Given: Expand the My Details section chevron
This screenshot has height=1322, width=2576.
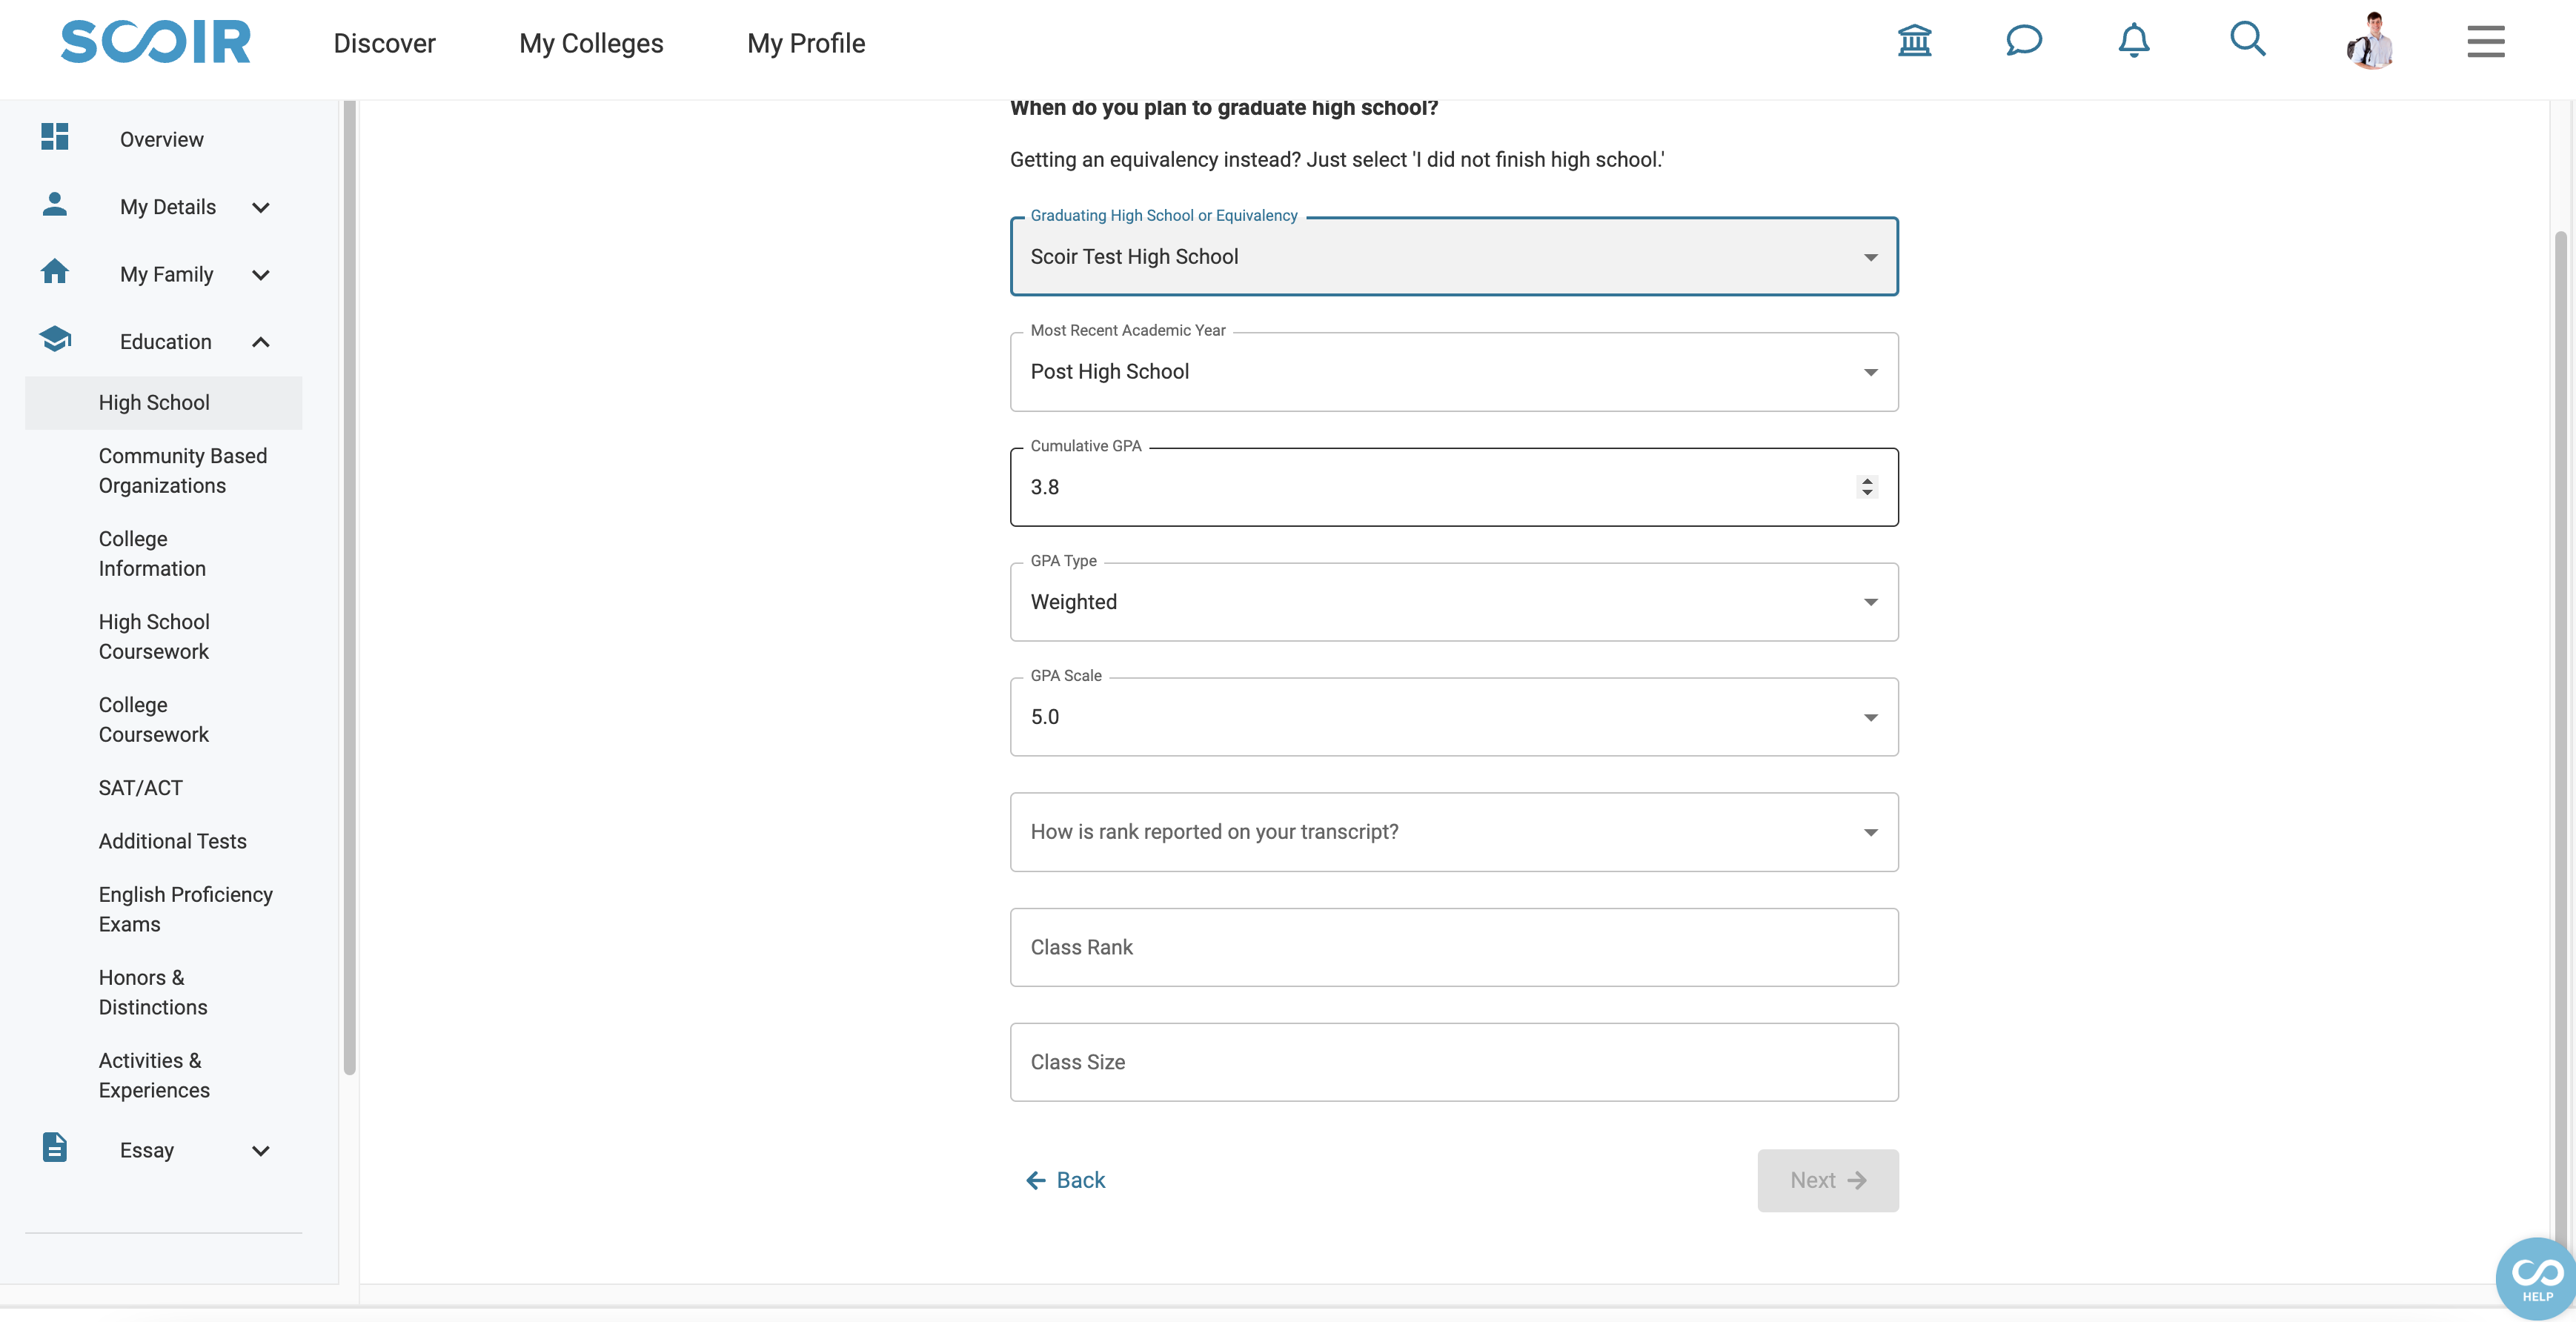Looking at the screenshot, I should pyautogui.click(x=261, y=207).
